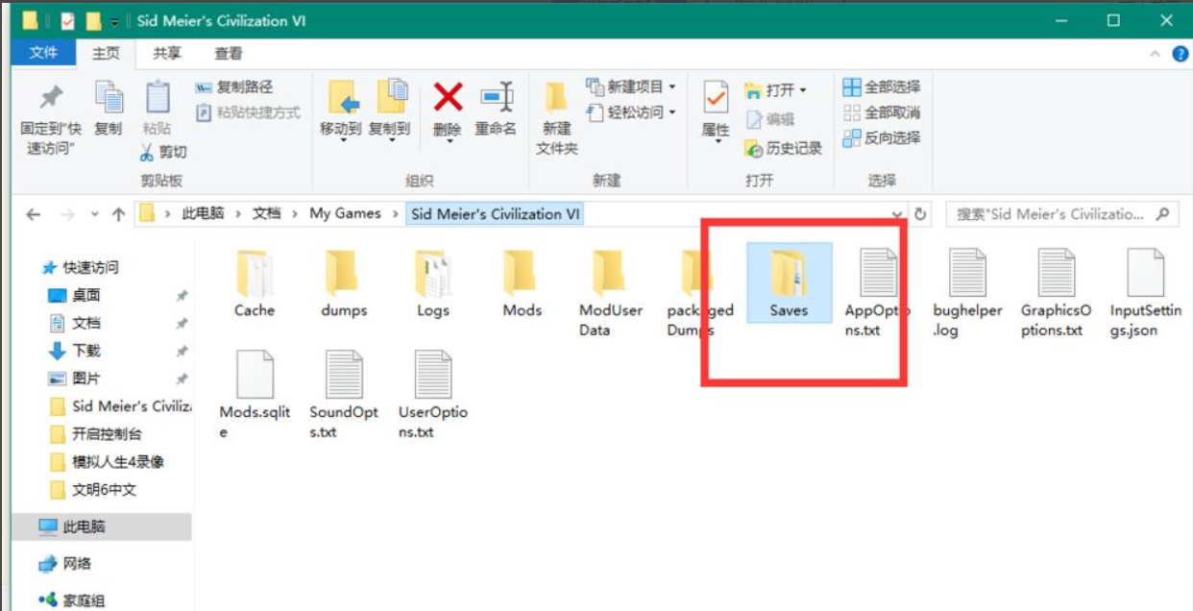Click the 重命名 rename icon

coord(497,97)
